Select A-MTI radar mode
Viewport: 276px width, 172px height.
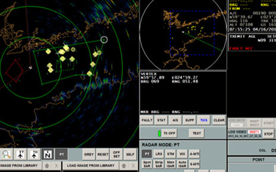194,154
